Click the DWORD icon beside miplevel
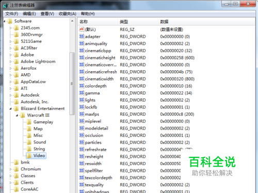258x193 pixels. pos(82,121)
